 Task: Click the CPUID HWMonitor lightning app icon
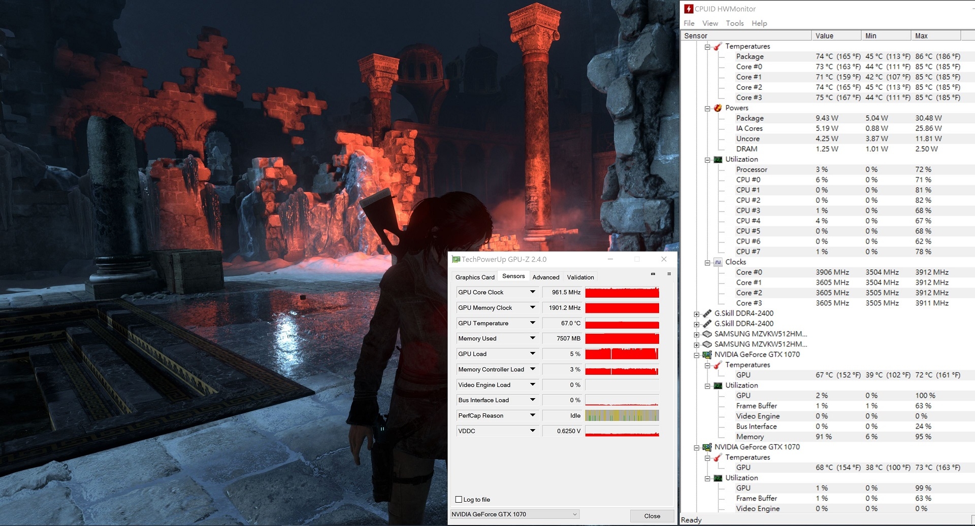pyautogui.click(x=689, y=9)
